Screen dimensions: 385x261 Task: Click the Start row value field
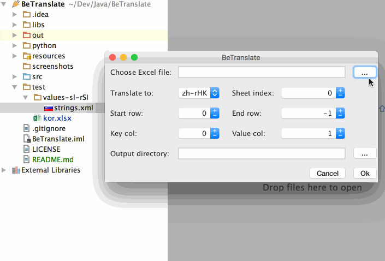click(194, 113)
